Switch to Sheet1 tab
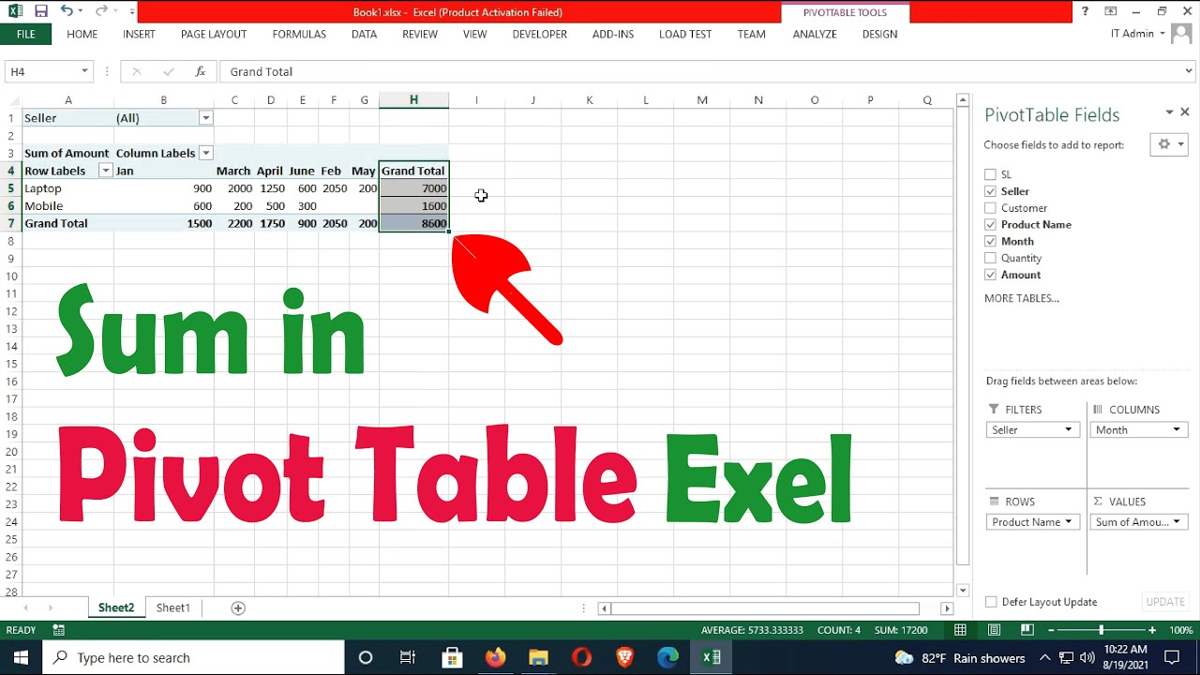 point(173,607)
